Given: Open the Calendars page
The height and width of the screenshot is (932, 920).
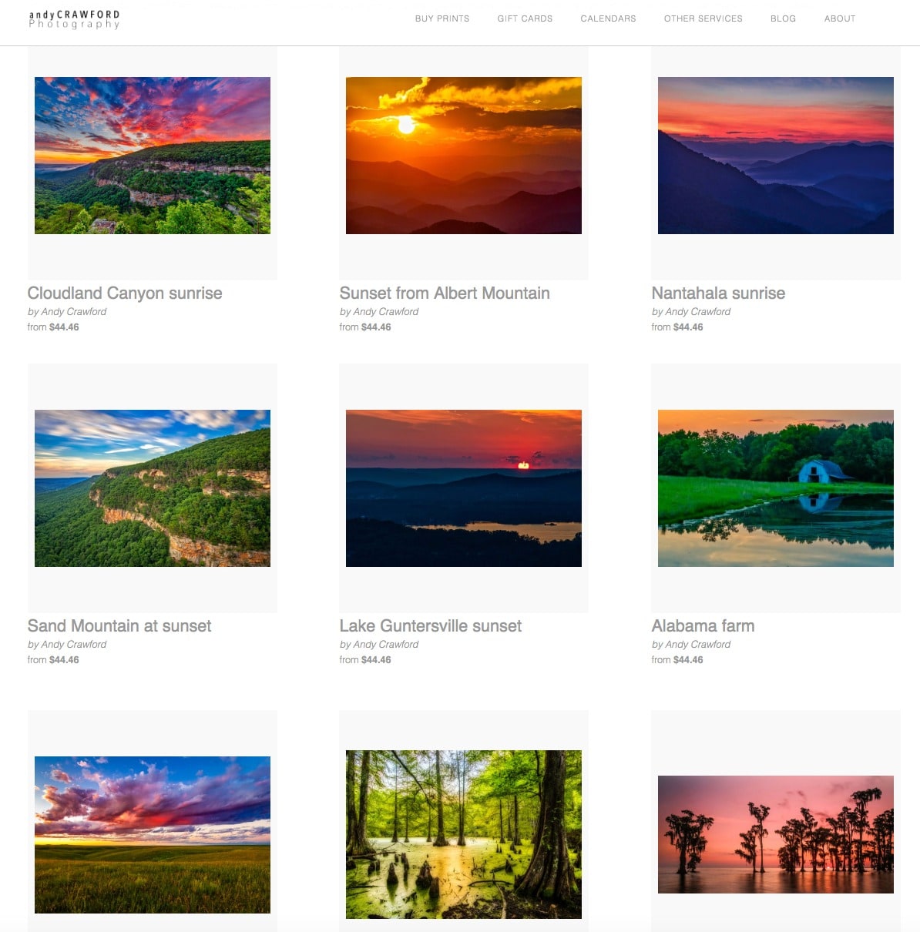Looking at the screenshot, I should tap(608, 18).
